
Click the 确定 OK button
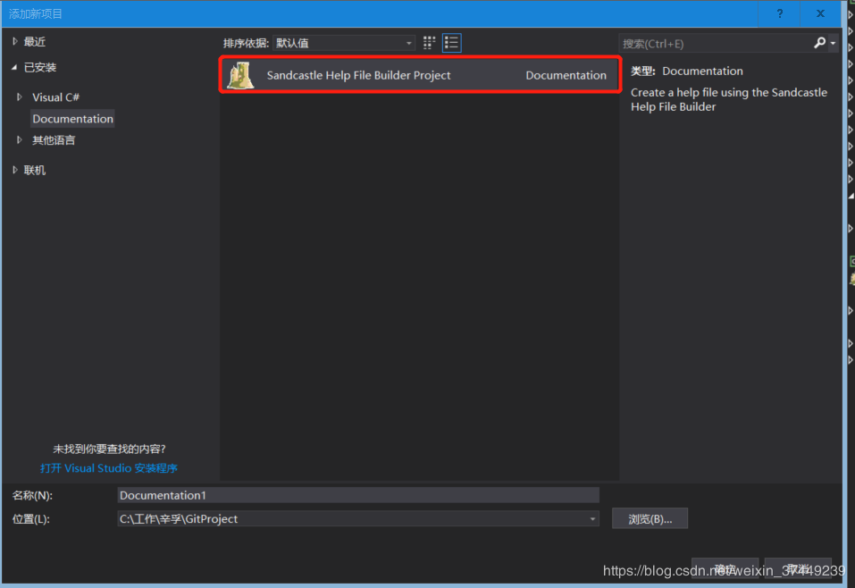(725, 569)
